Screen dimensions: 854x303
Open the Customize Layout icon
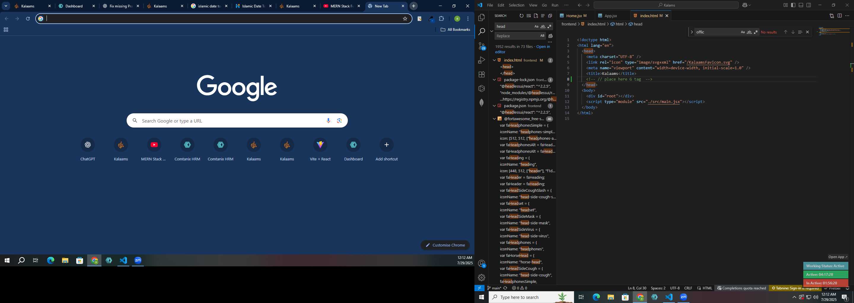tap(786, 5)
